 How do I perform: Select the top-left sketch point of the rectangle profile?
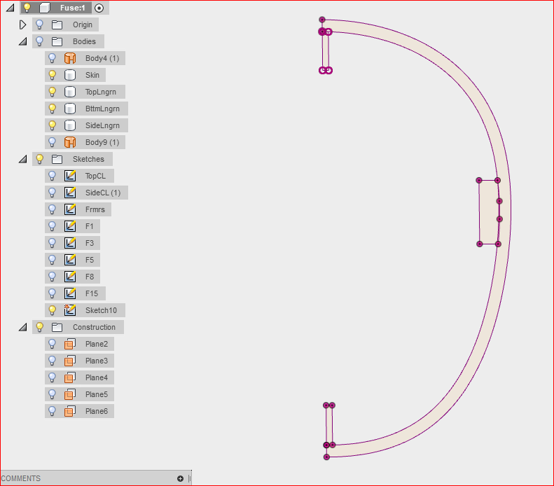(x=479, y=180)
